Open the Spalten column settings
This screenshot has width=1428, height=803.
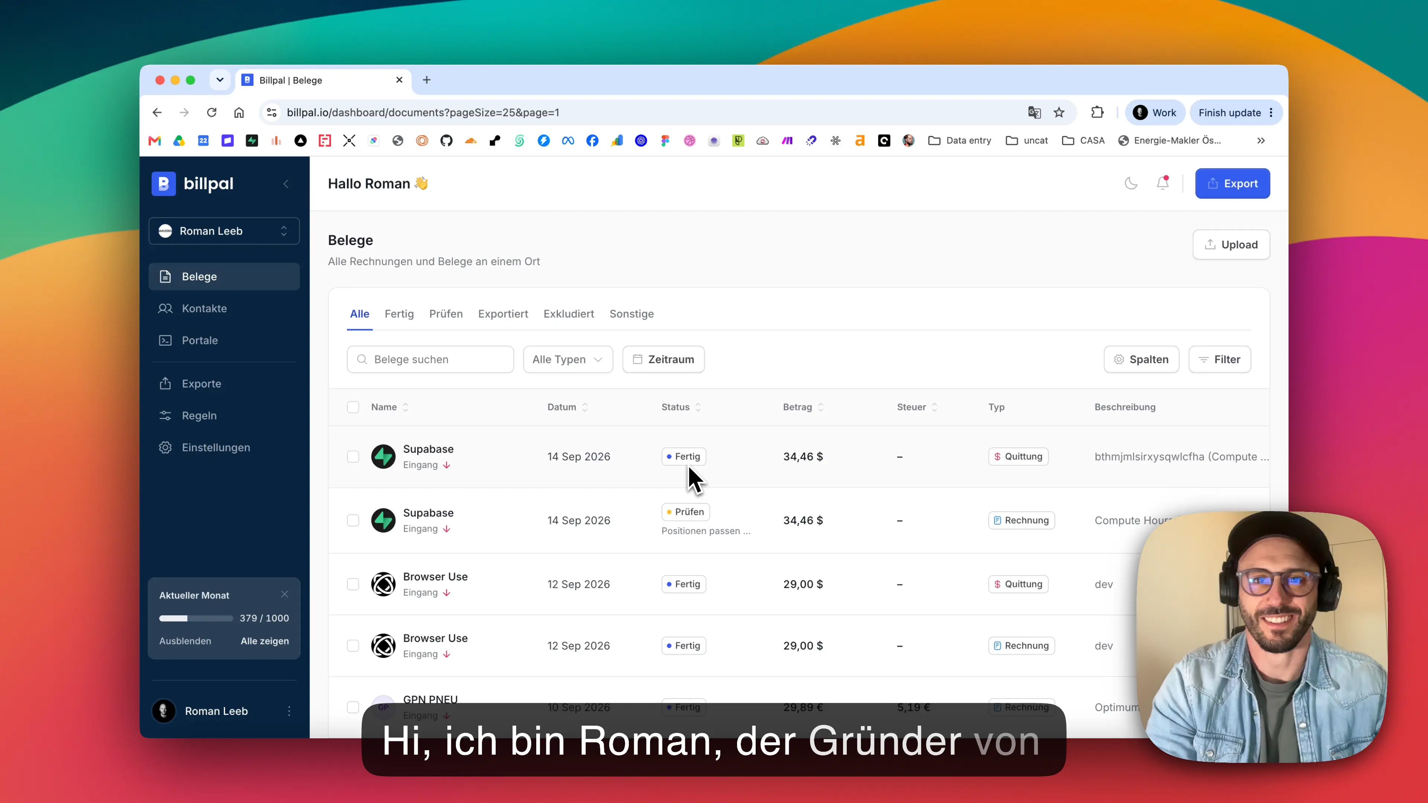click(1141, 359)
